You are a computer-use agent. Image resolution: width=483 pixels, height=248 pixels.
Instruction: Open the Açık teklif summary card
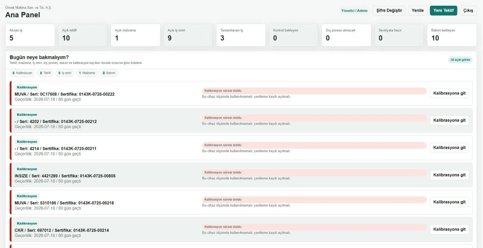(x=83, y=35)
